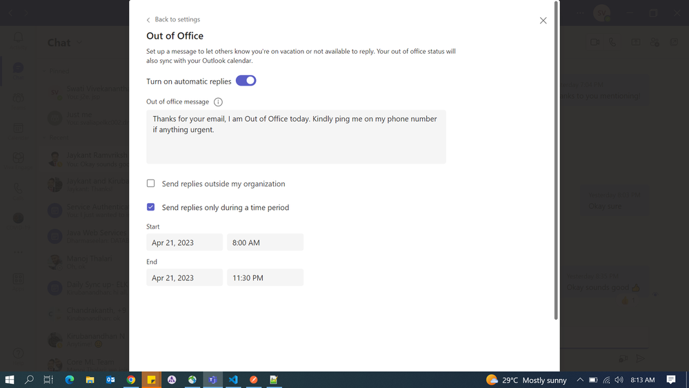Start an audio call in Teams chat
The height and width of the screenshot is (388, 689).
click(x=612, y=42)
